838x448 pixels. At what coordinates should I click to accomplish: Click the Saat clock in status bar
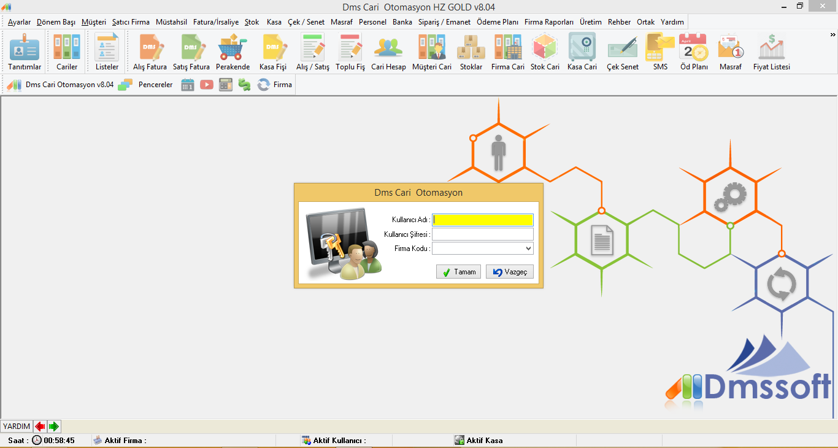point(41,440)
